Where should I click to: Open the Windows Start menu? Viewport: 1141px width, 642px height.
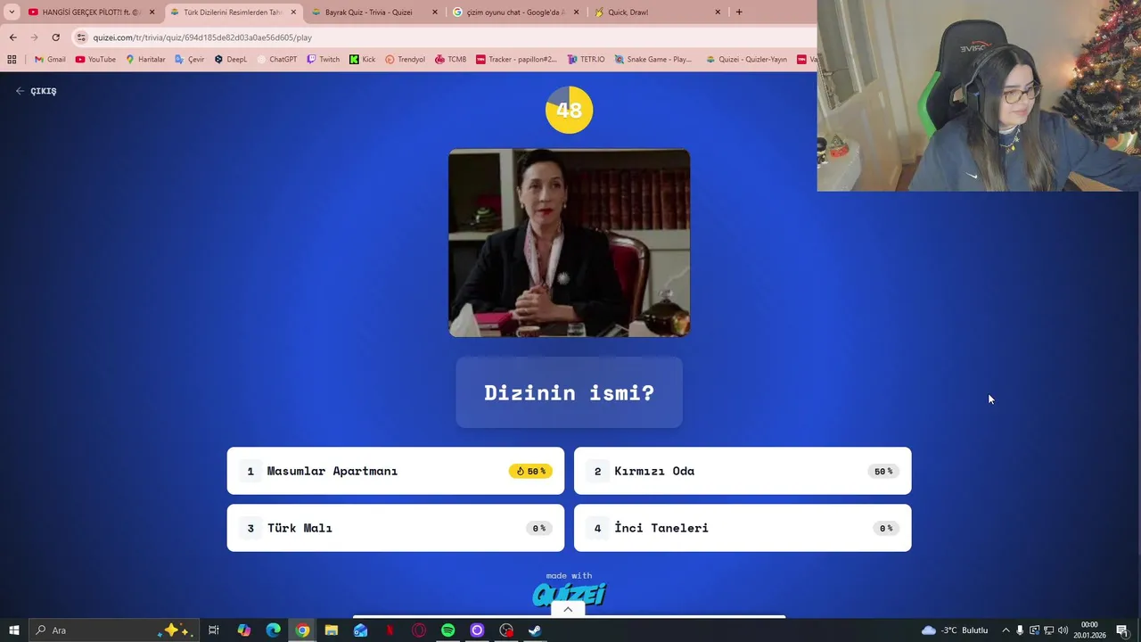click(x=14, y=630)
